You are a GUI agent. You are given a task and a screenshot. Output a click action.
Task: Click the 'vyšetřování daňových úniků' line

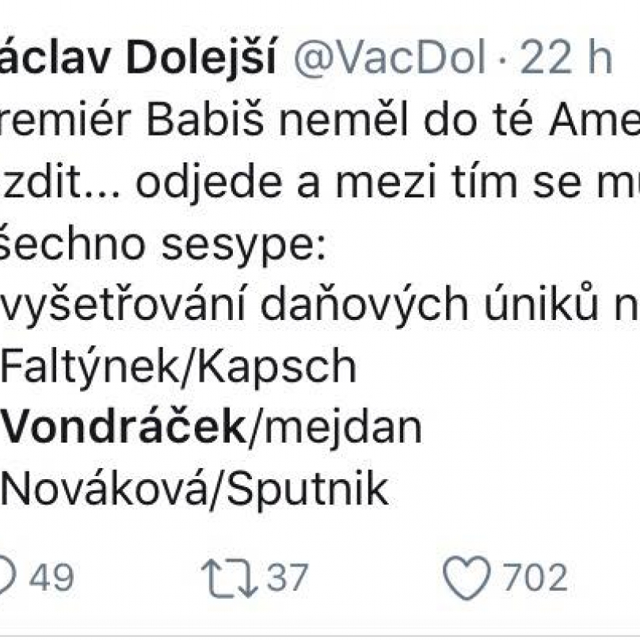click(x=320, y=304)
